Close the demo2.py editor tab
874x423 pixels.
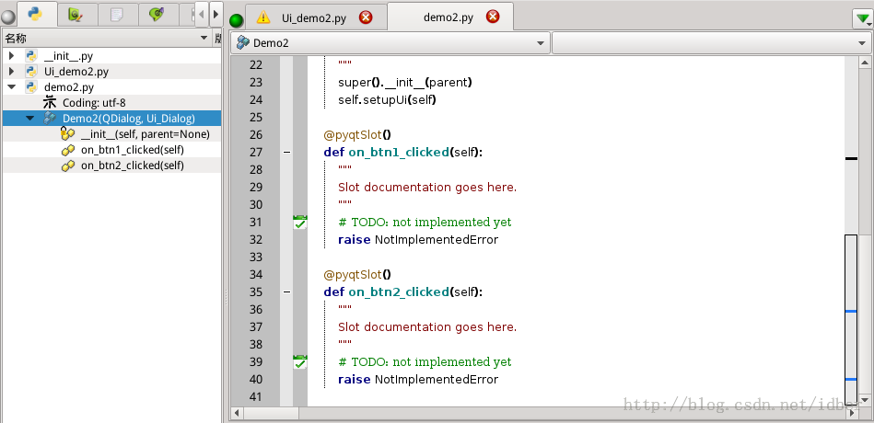(493, 17)
